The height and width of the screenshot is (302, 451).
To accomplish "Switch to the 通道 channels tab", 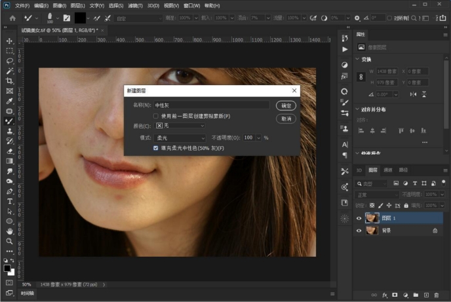I will tap(387, 170).
